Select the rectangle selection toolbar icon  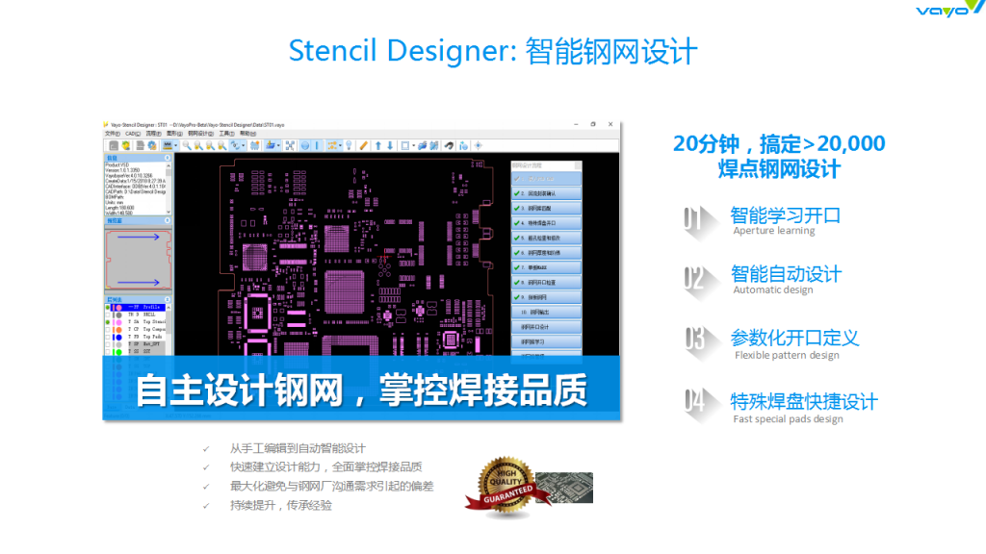pos(405,146)
